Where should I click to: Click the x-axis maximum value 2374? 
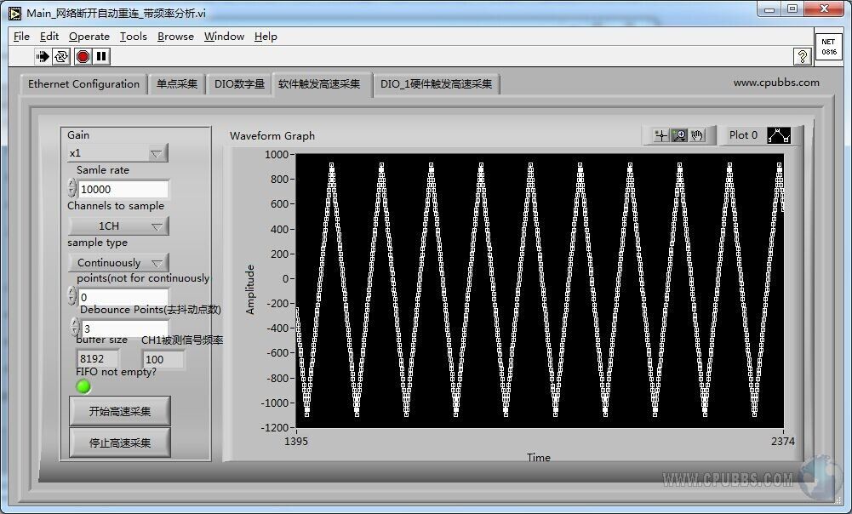(783, 441)
